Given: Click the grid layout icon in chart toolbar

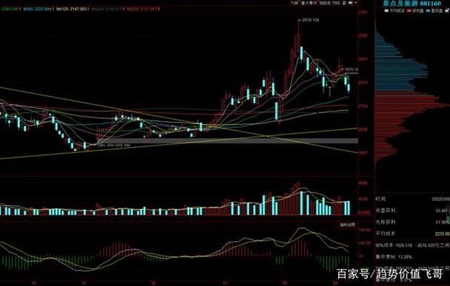Looking at the screenshot, I should (344, 3).
